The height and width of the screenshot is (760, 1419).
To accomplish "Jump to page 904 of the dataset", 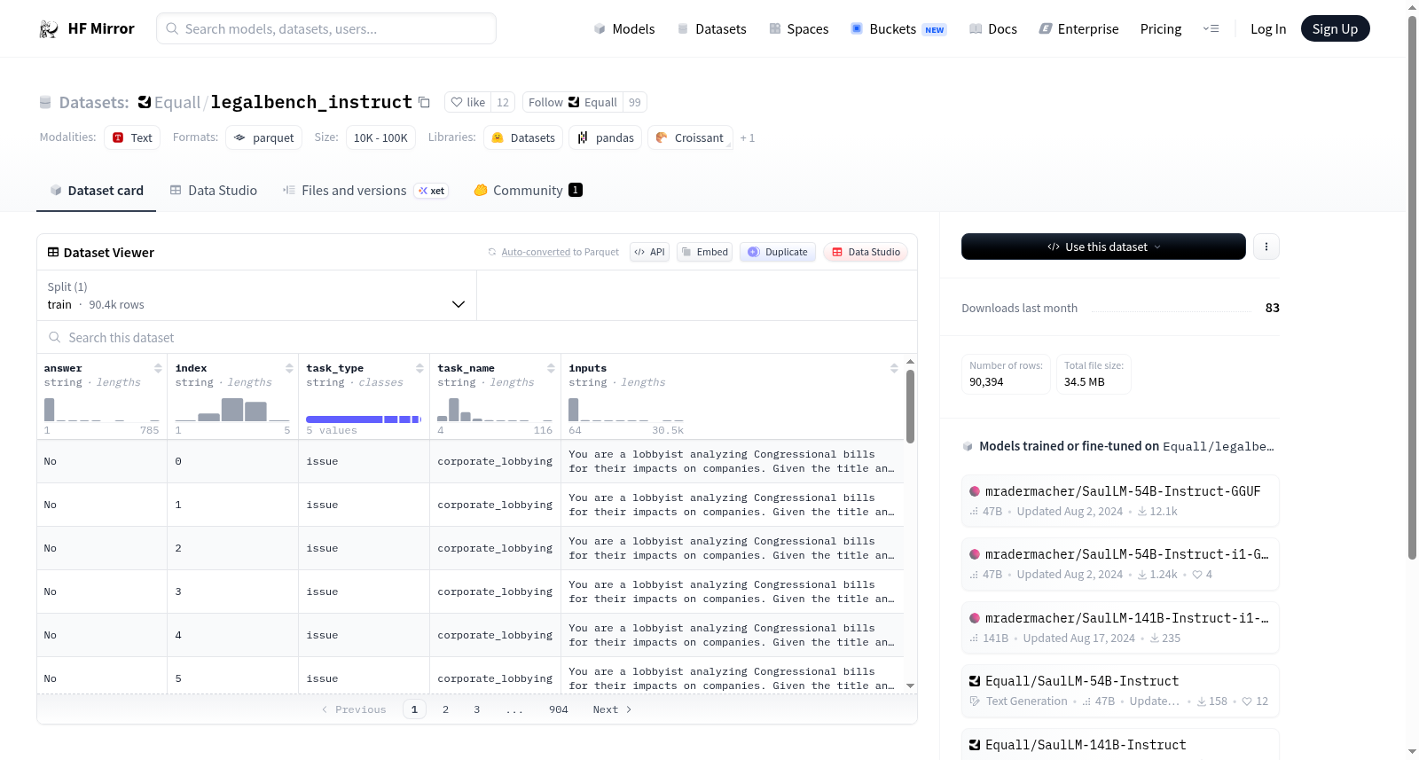I will (559, 709).
